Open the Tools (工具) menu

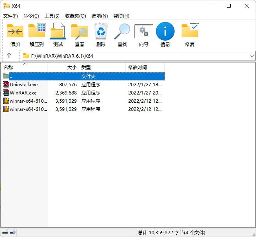[52, 16]
